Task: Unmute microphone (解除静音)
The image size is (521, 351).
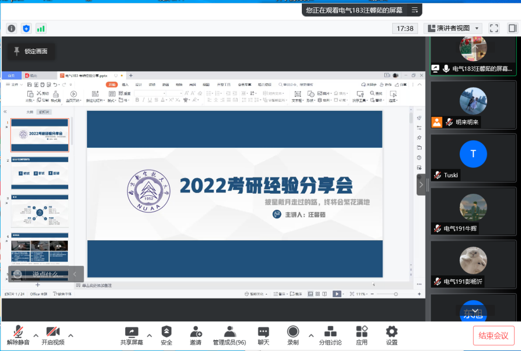Action: [18, 332]
